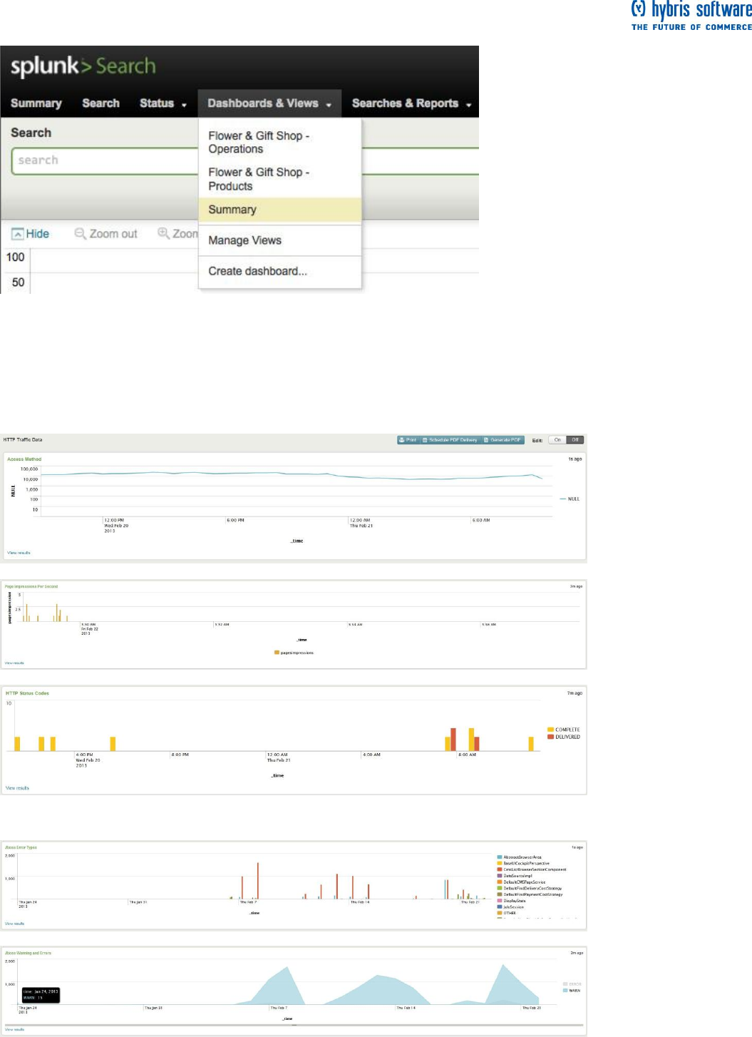The height and width of the screenshot is (1037, 752).
Task: Click the Hide chart arrow icon
Action: pyautogui.click(x=18, y=234)
